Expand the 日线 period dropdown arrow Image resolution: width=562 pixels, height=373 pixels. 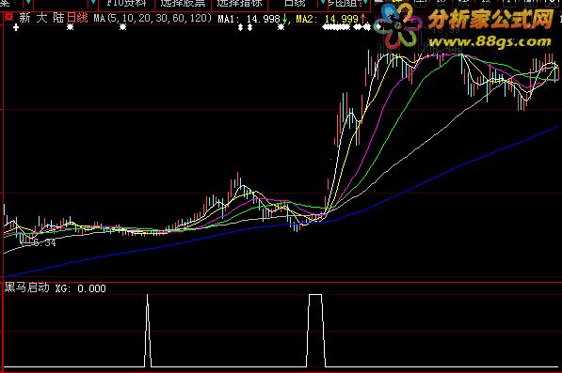322,3
